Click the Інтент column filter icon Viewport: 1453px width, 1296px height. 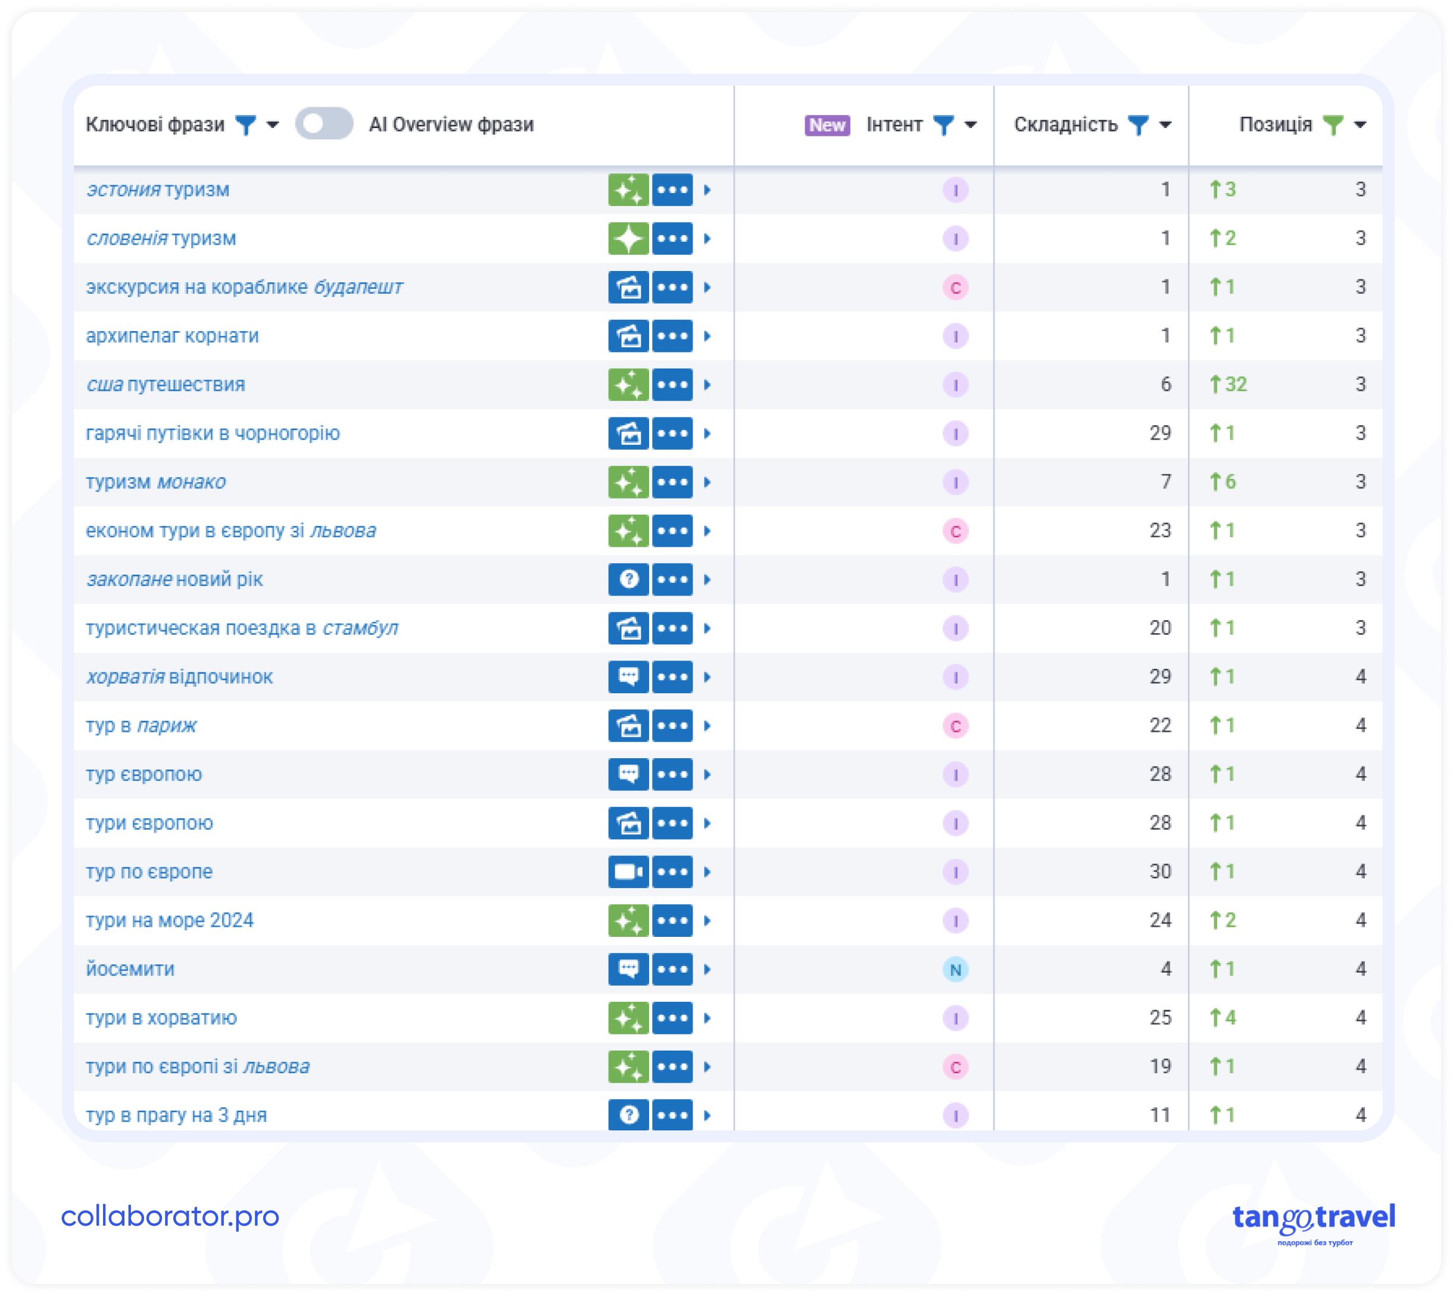pos(943,125)
